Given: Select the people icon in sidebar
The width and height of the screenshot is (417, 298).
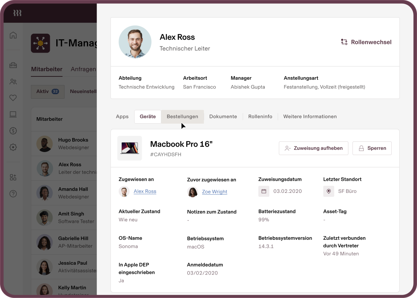Looking at the screenshot, I should [13, 81].
